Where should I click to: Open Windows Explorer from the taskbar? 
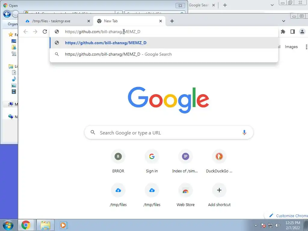pos(45,225)
